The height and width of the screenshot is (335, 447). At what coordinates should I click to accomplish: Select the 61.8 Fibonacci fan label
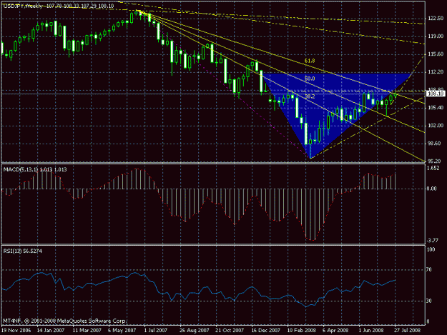coord(310,61)
